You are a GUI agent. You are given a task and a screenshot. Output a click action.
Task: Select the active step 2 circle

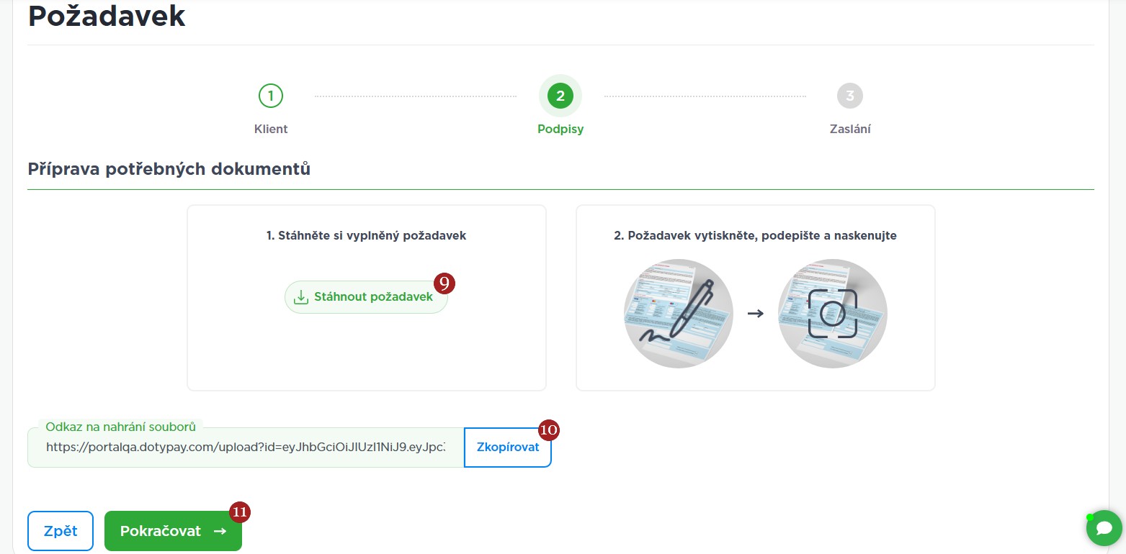point(560,96)
